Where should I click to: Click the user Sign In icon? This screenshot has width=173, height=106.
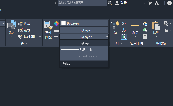pos(117,3)
